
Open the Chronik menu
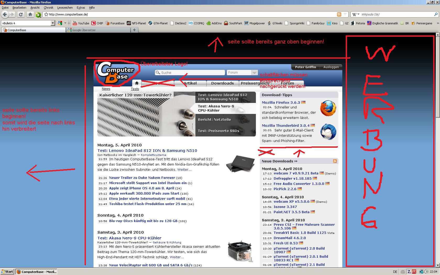[48, 8]
